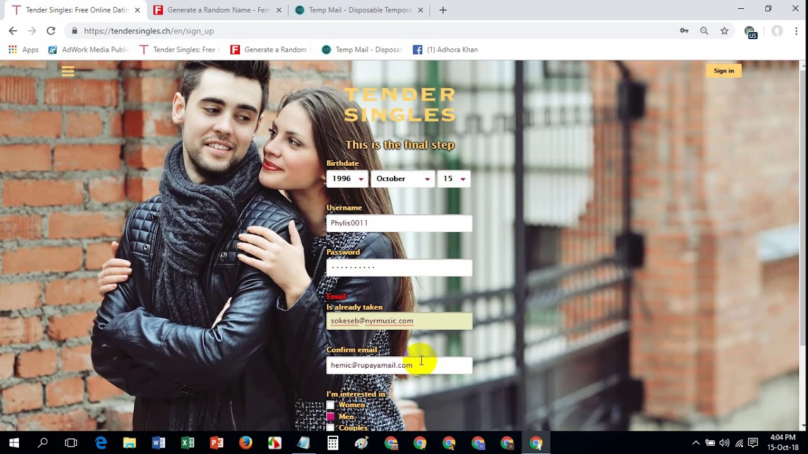Viewport: 808px width, 454px height.
Task: Open Task View on taskbar
Action: [71, 443]
